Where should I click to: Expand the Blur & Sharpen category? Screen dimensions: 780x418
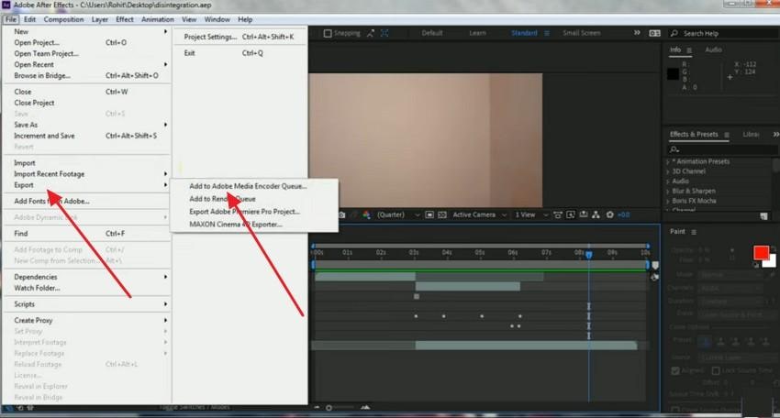click(x=668, y=192)
